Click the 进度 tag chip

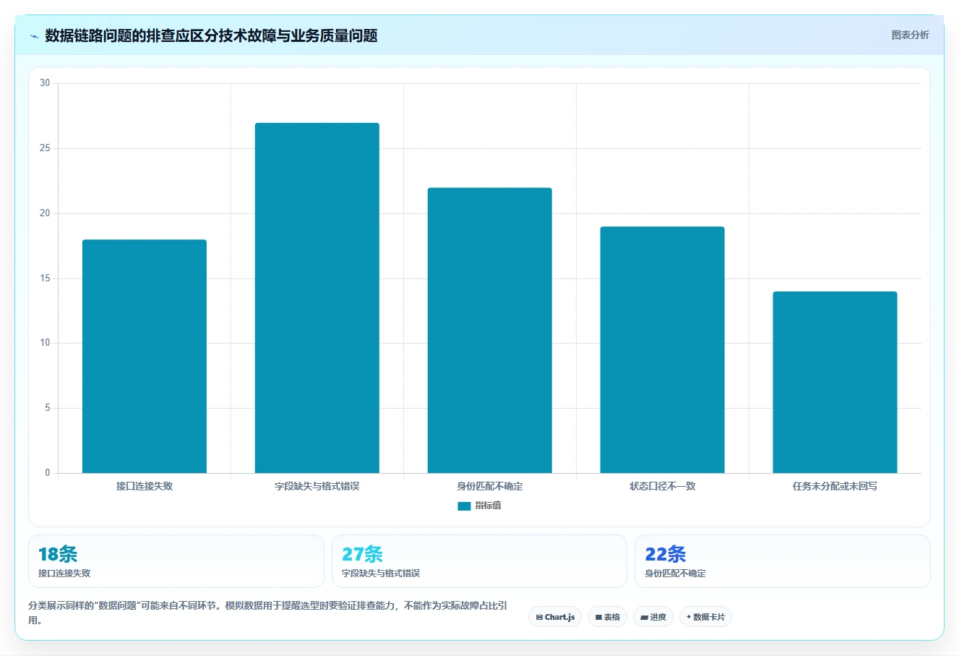pyautogui.click(x=653, y=617)
